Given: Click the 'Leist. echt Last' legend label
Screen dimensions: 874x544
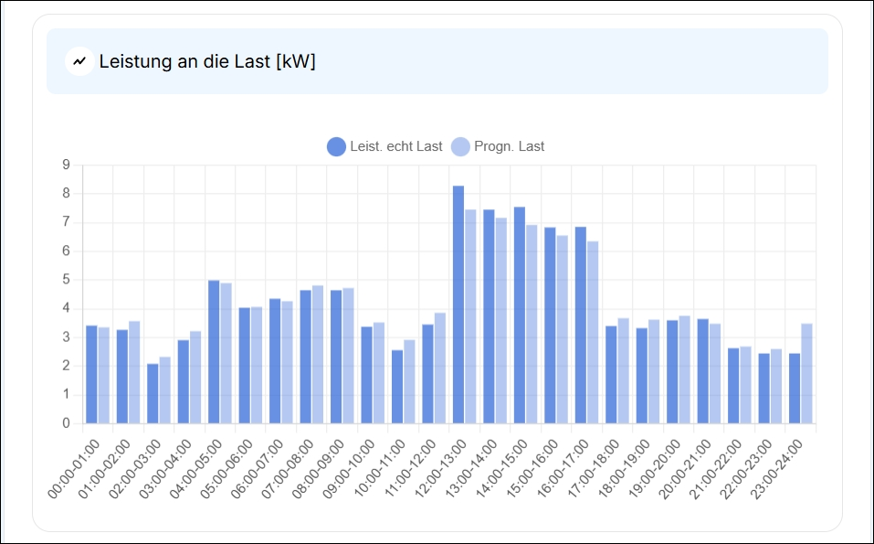Looking at the screenshot, I should (x=396, y=146).
